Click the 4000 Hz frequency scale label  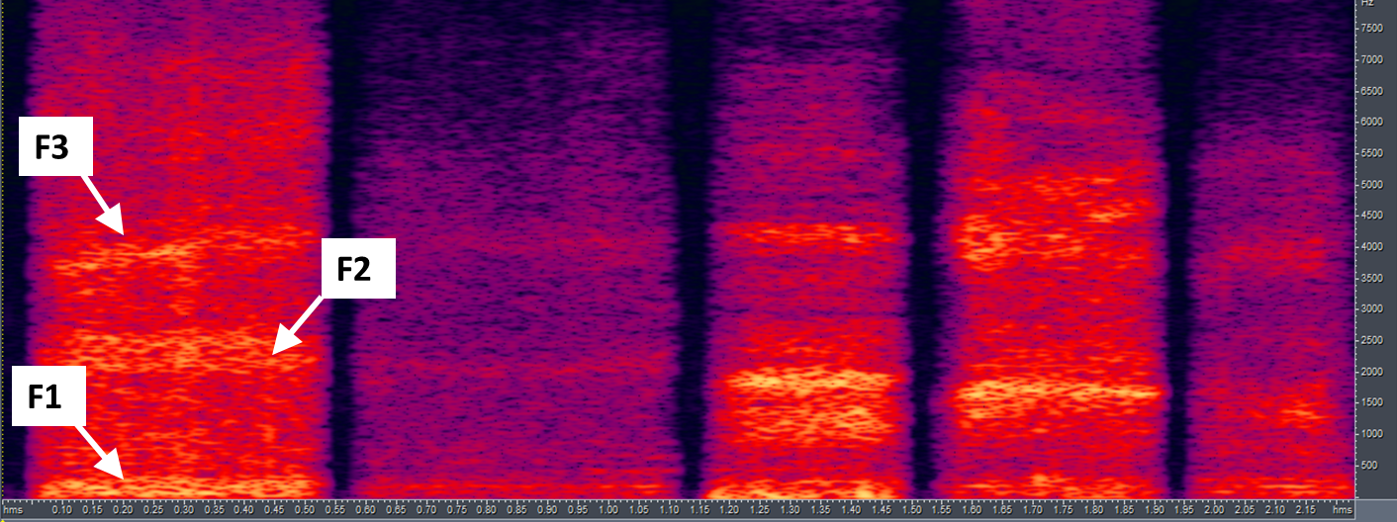[1373, 246]
